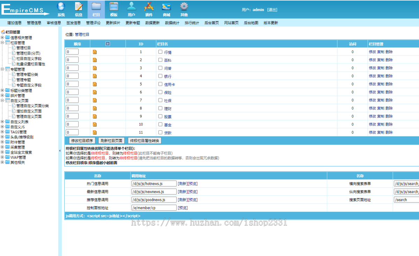Click the 修改栏目顺序 button
This screenshot has width=419, height=256.
[x=81, y=141]
